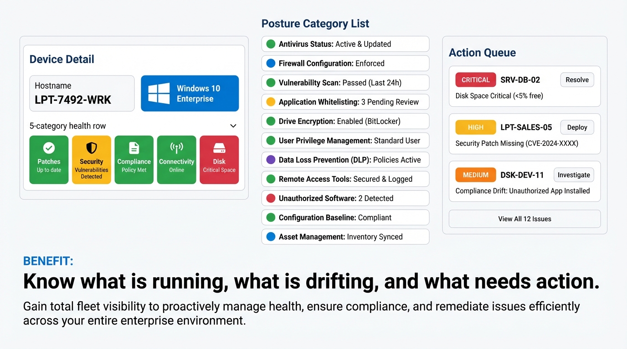The image size is (627, 349).
Task: Open the Compliance Policy Met icon
Action: coord(134,160)
